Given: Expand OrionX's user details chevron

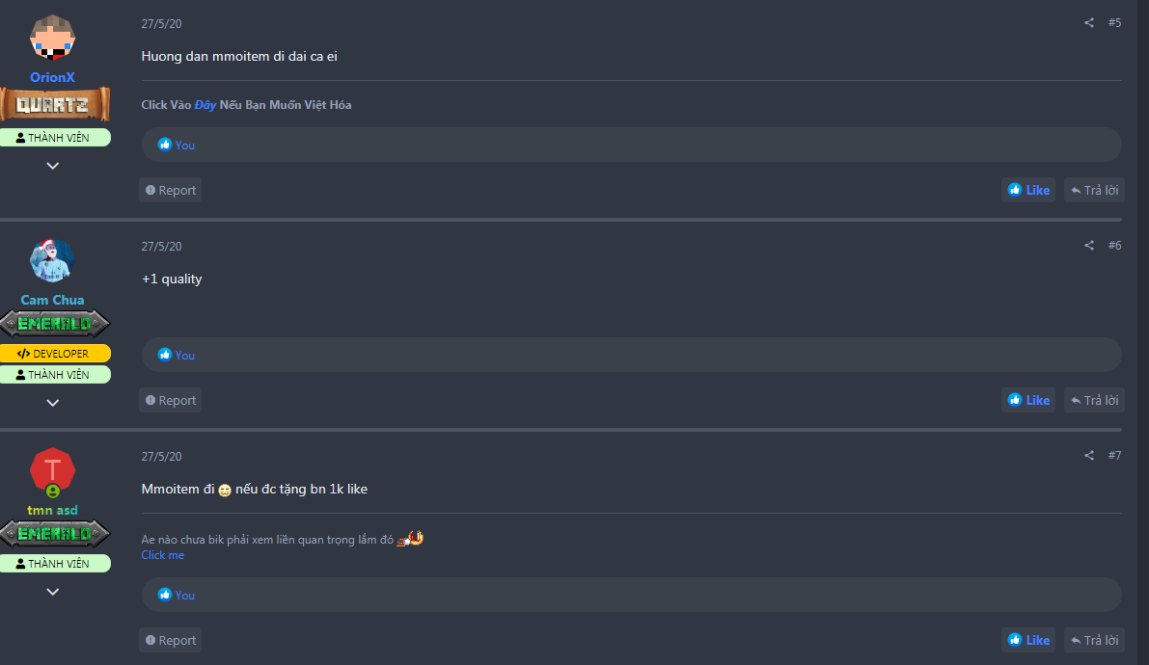Looking at the screenshot, I should tap(53, 166).
